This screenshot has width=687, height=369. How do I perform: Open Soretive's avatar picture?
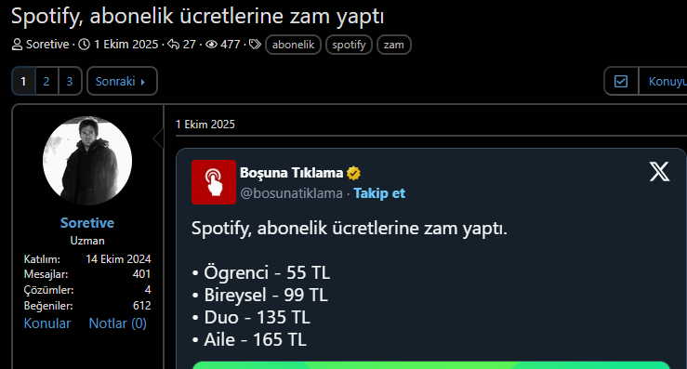[87, 161]
